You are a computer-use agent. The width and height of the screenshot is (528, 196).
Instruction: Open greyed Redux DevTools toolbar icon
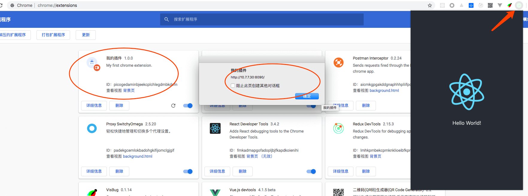click(481, 5)
